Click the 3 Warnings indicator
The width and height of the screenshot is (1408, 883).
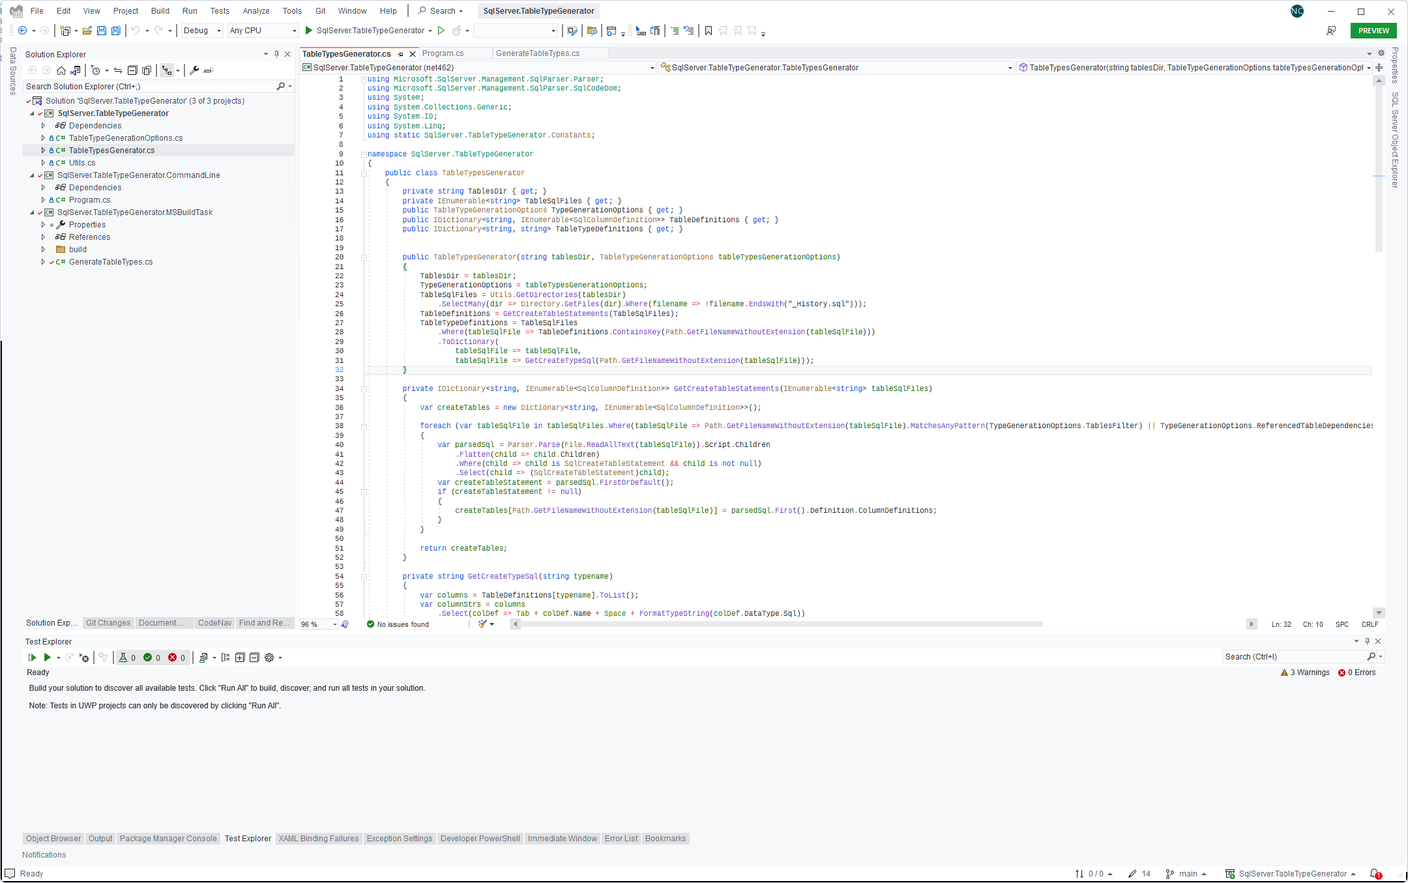click(1305, 673)
